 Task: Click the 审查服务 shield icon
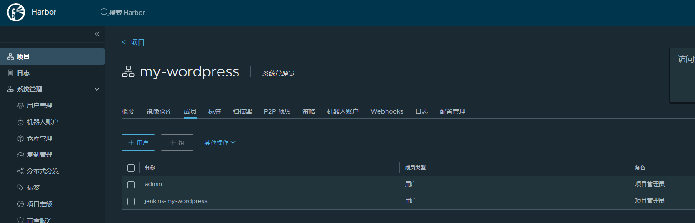coord(20,220)
